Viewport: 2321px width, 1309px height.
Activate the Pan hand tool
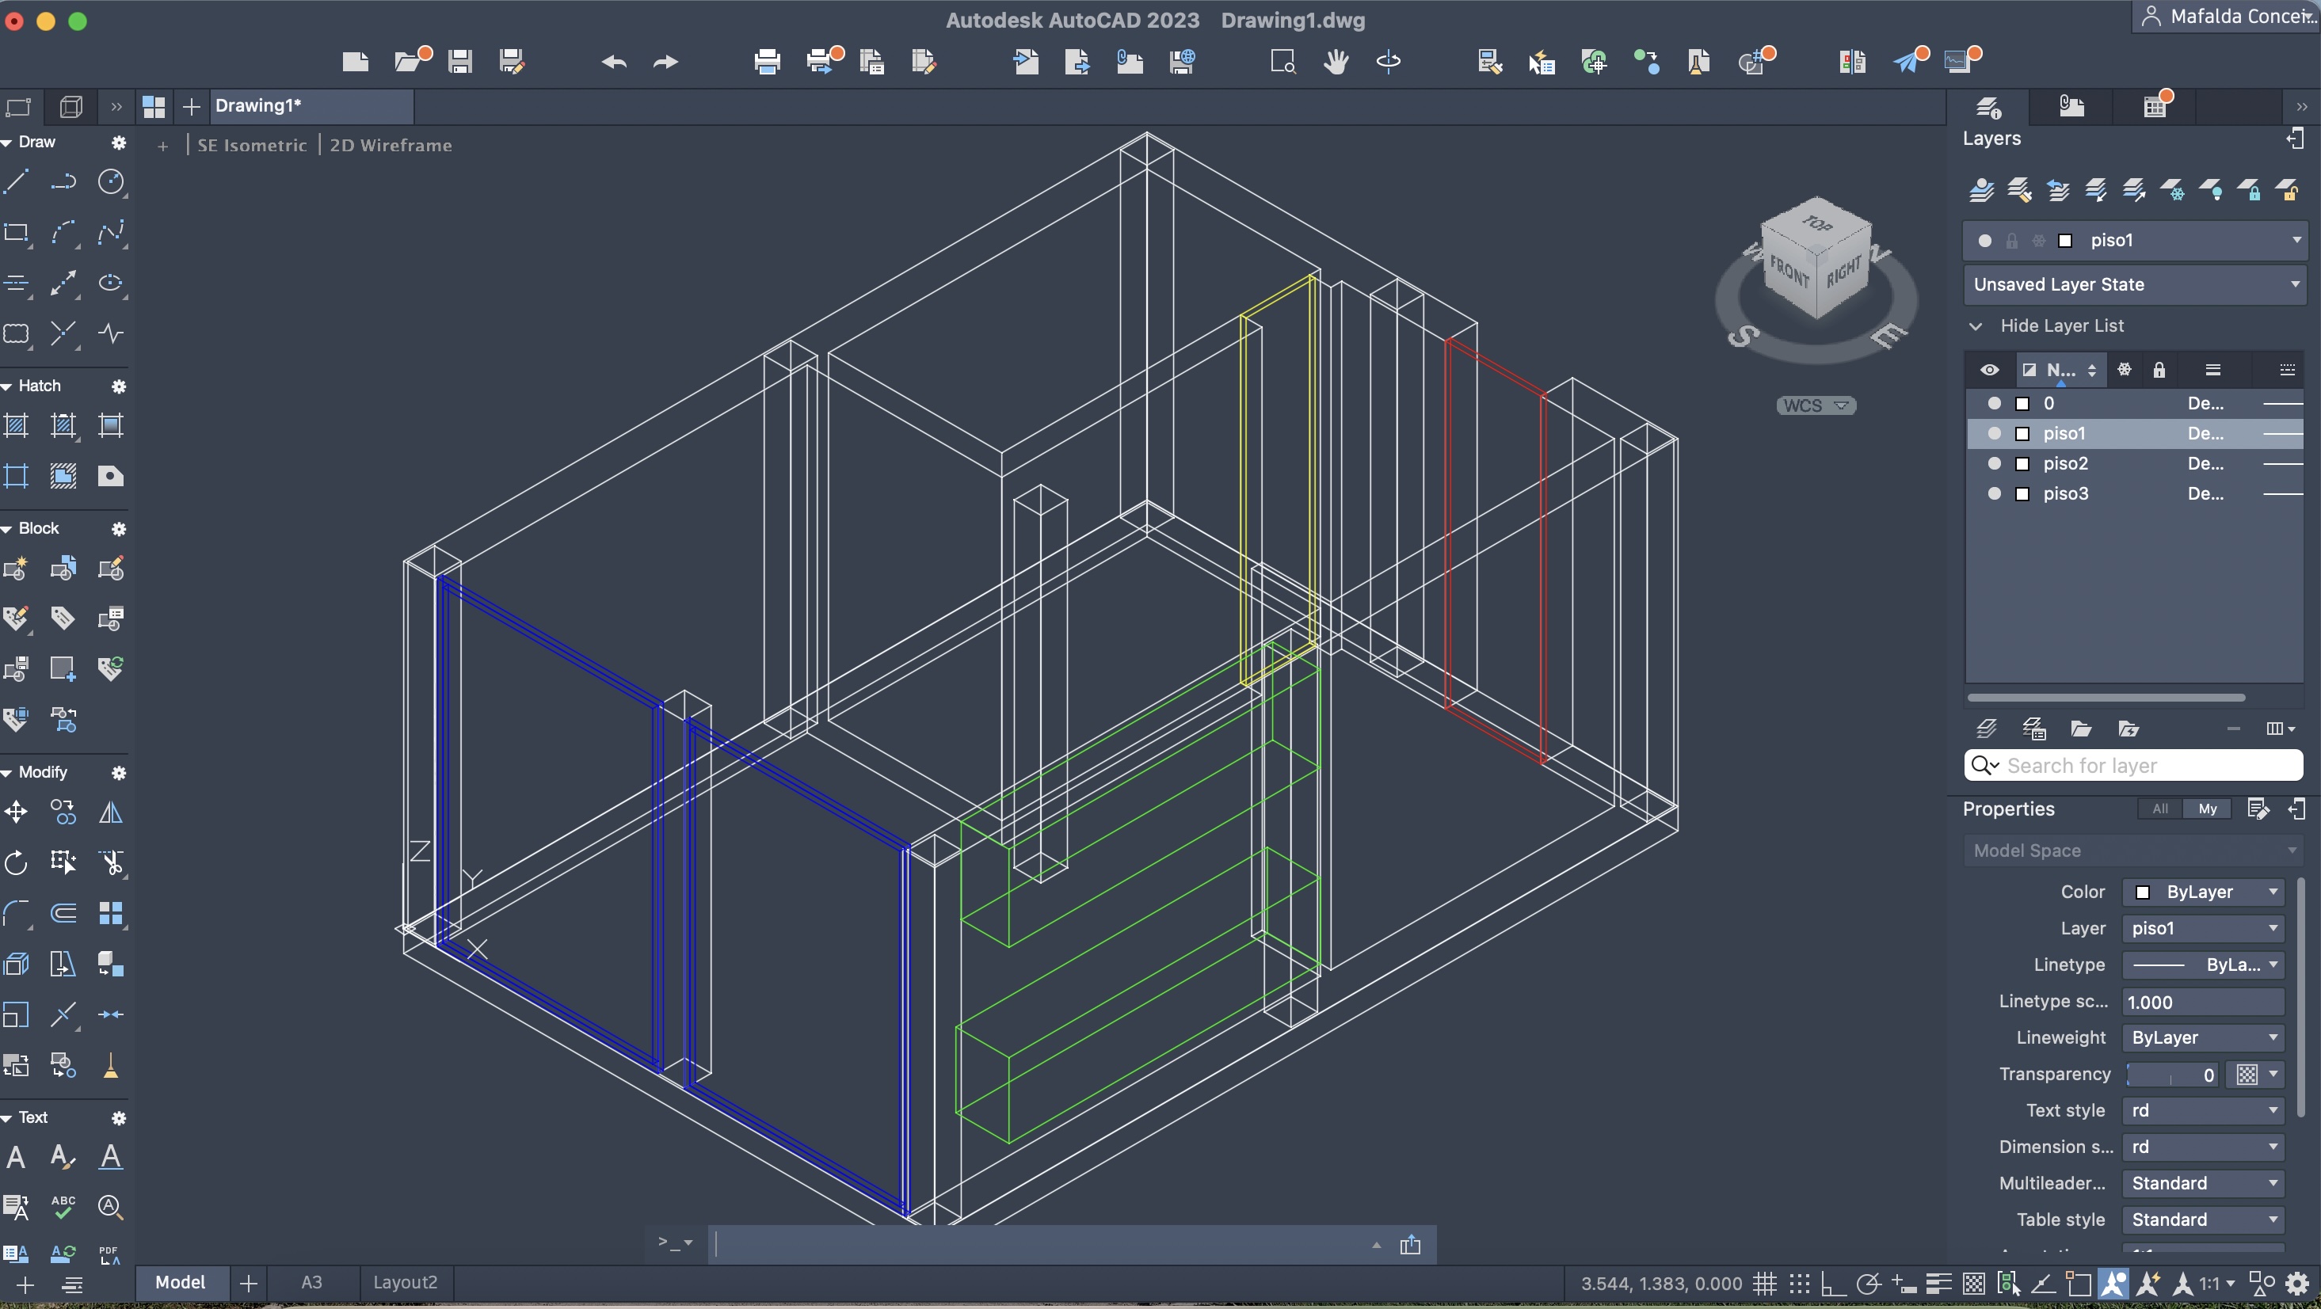1336,61
